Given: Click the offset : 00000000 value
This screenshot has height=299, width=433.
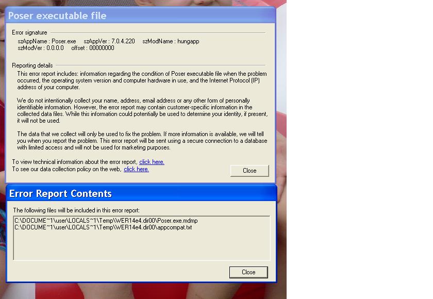Looking at the screenshot, I should click(92, 48).
